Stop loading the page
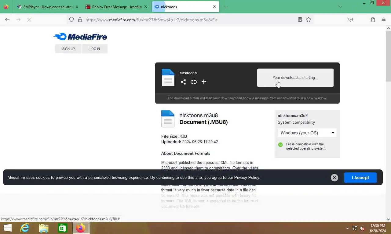Image resolution: width=391 pixels, height=234 pixels. 29,20
